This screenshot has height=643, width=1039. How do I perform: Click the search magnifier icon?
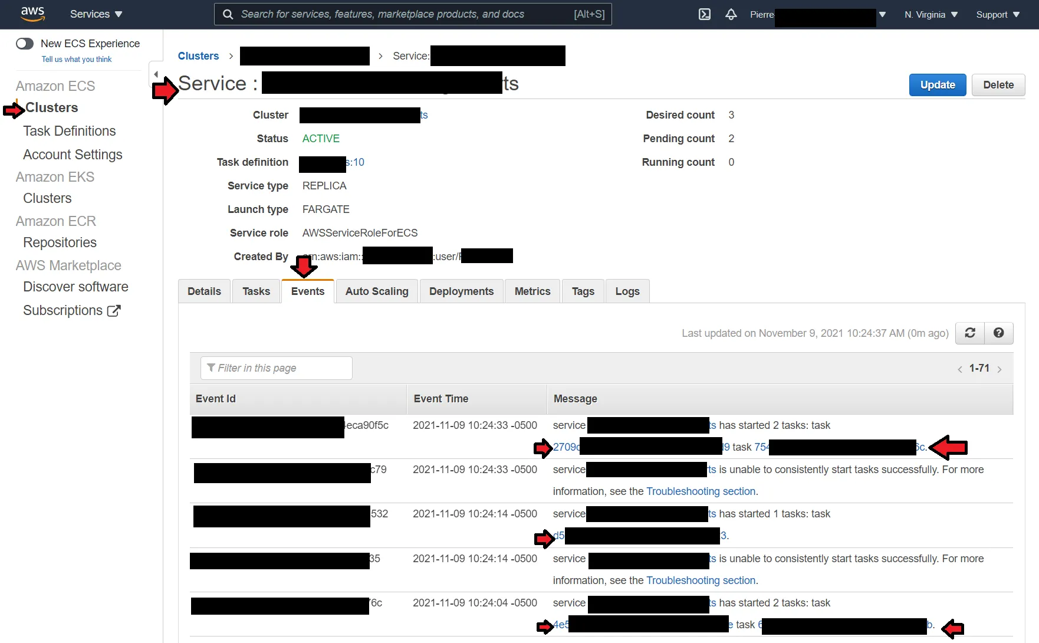pyautogui.click(x=228, y=14)
